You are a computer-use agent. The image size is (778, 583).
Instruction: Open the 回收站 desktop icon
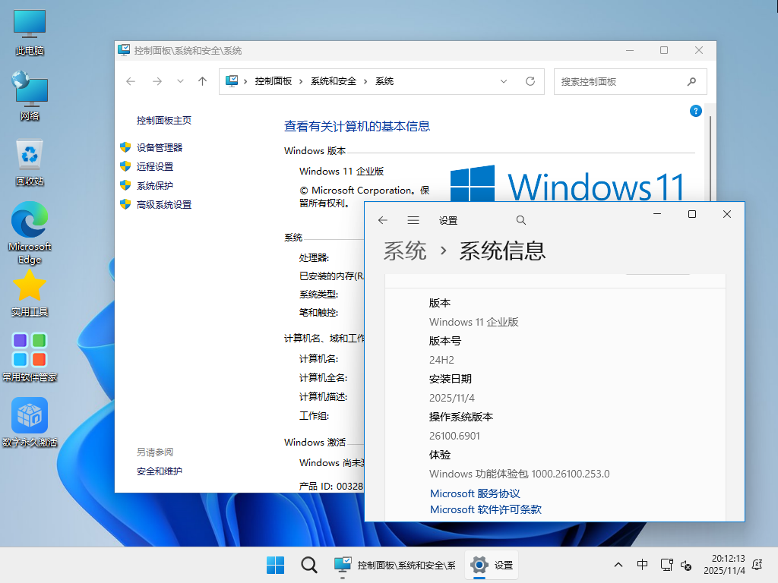[x=29, y=152]
